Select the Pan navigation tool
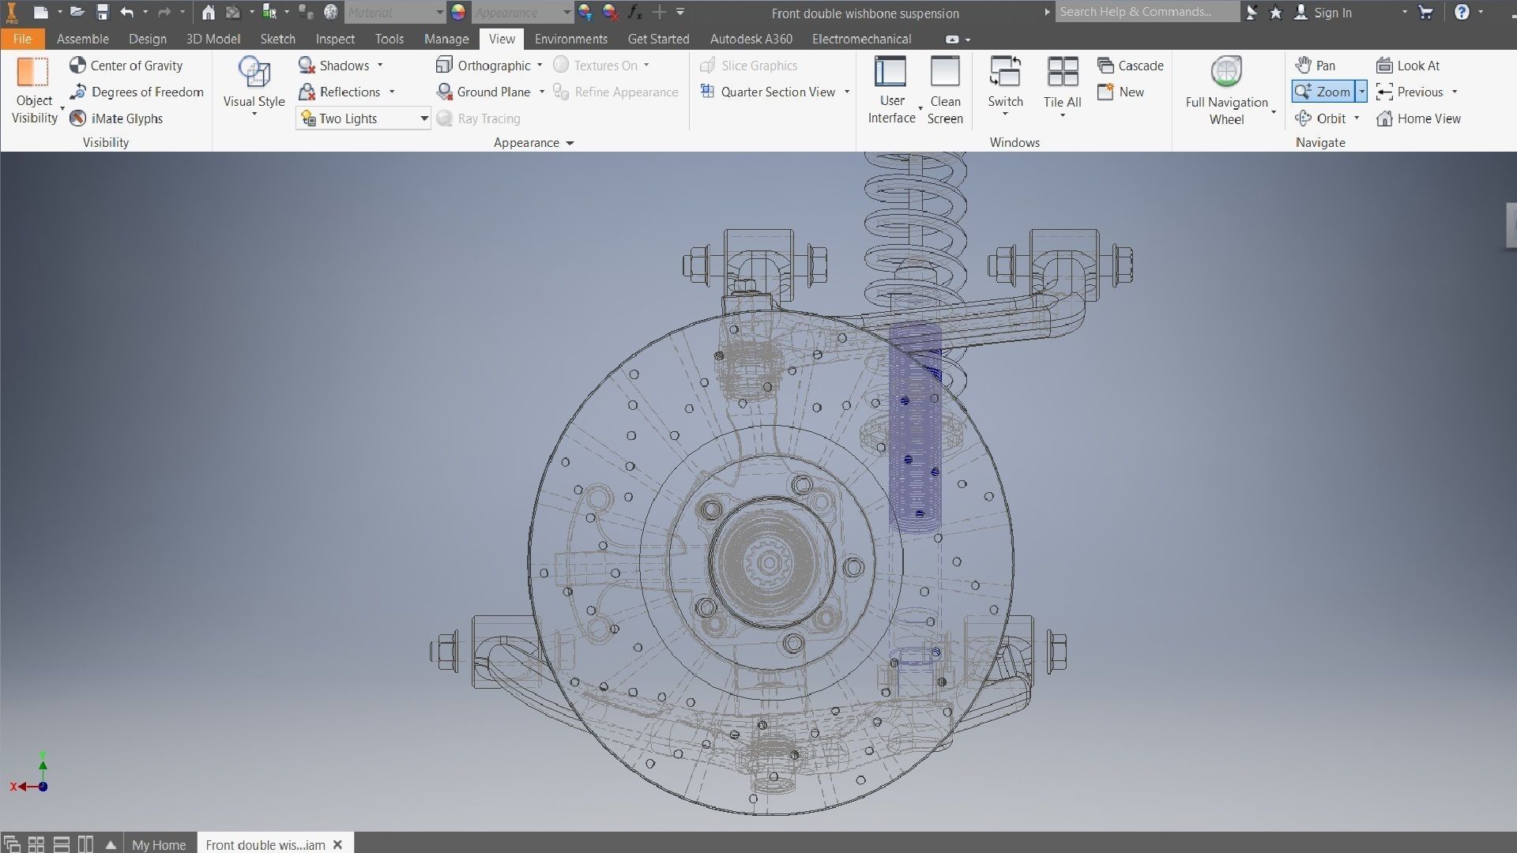 (1316, 66)
